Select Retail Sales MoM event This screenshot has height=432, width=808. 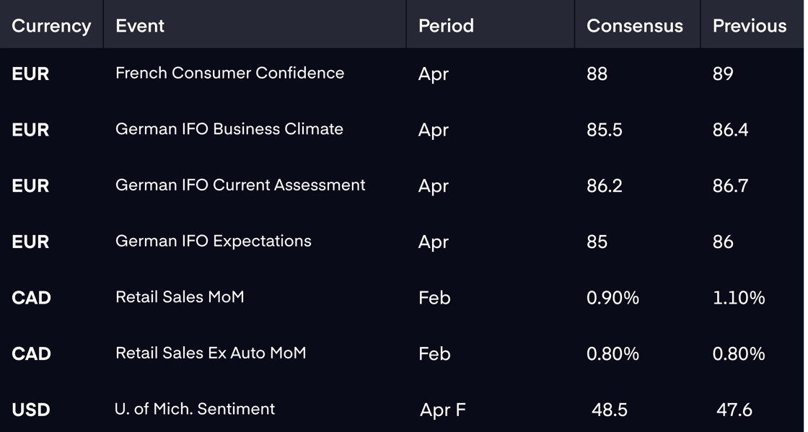click(180, 297)
